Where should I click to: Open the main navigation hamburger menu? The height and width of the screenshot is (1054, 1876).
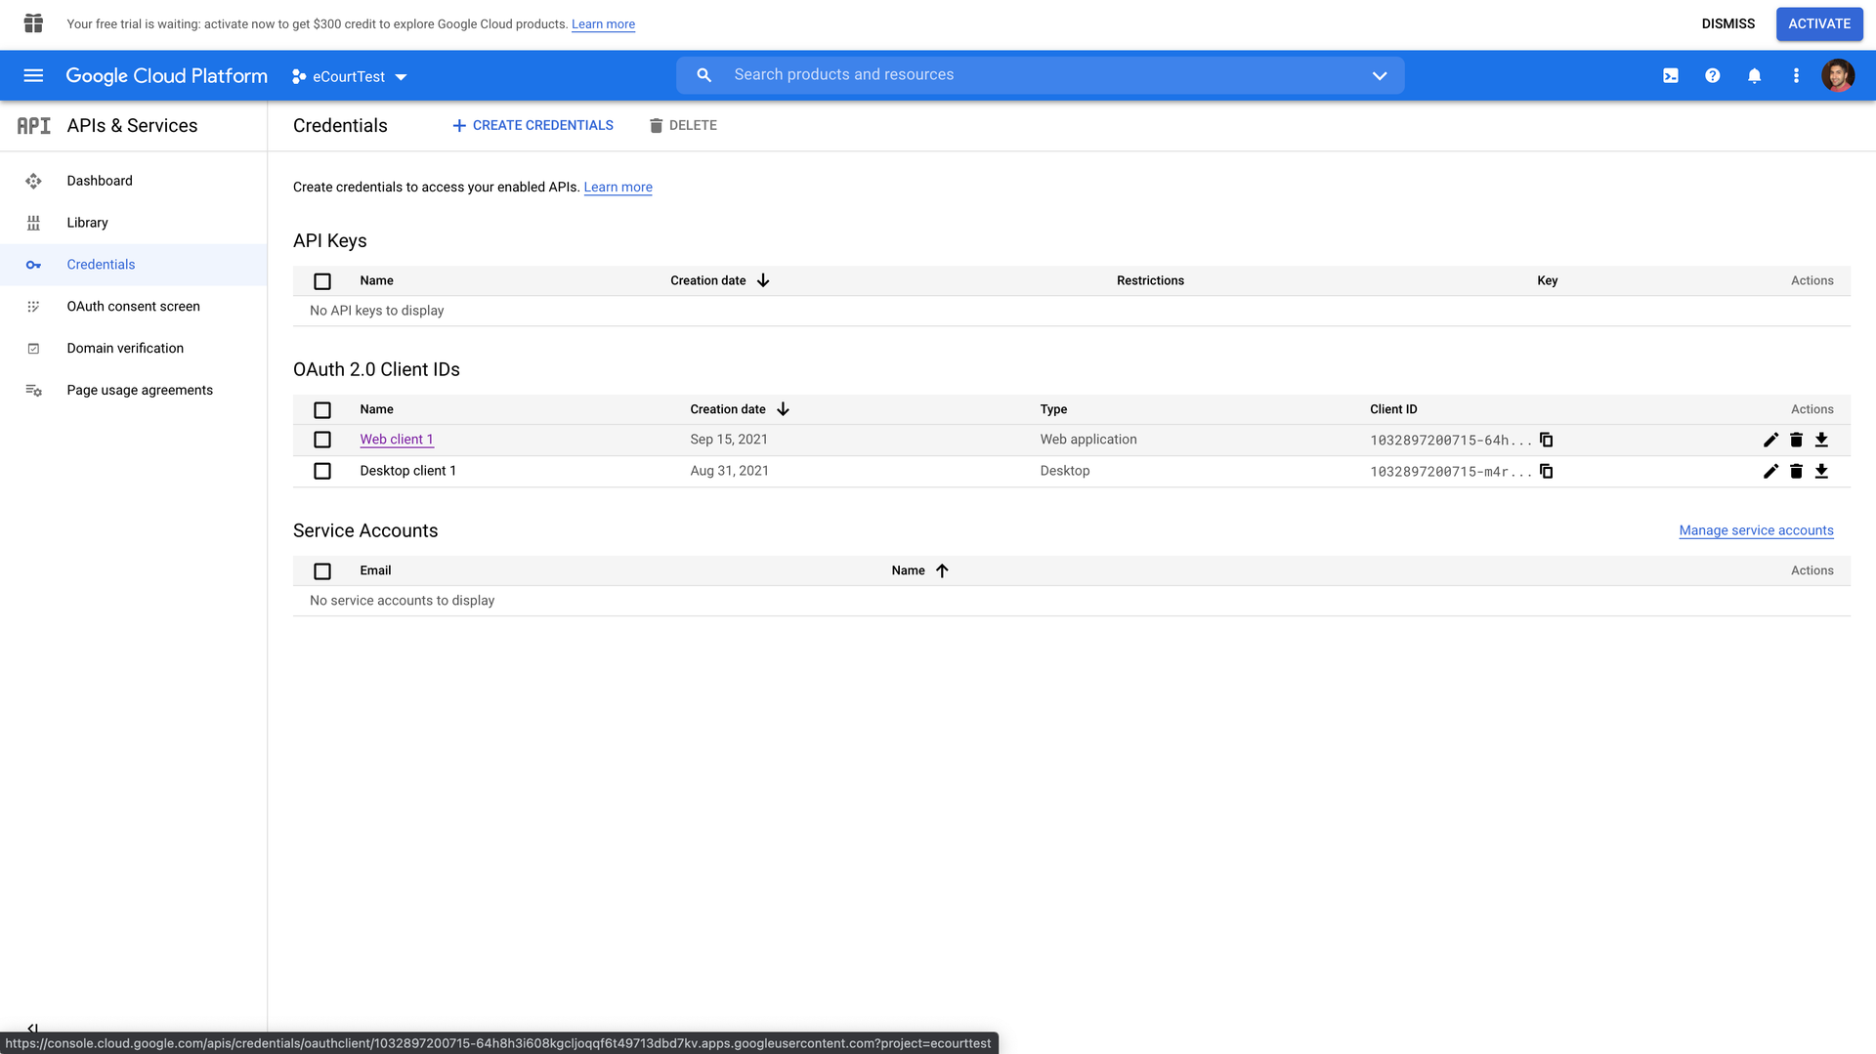33,75
